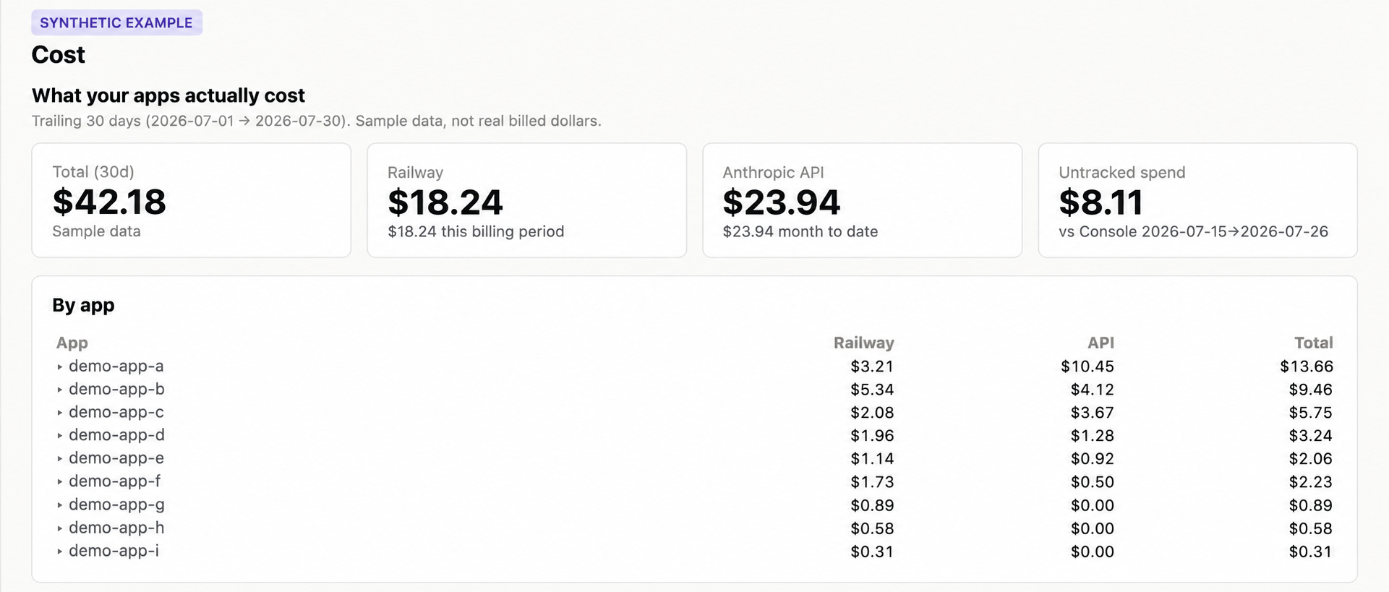Expand the demo-app-i disclosure triangle
Screen dimensions: 1389x592
[60, 552]
